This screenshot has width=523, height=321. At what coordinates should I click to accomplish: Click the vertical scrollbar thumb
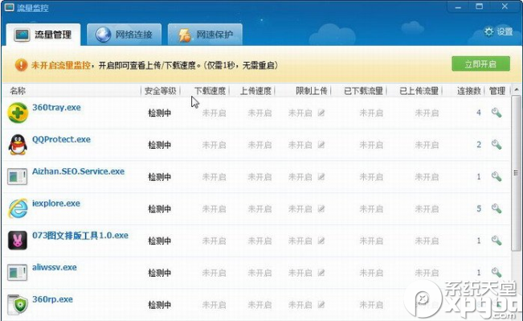click(x=517, y=173)
